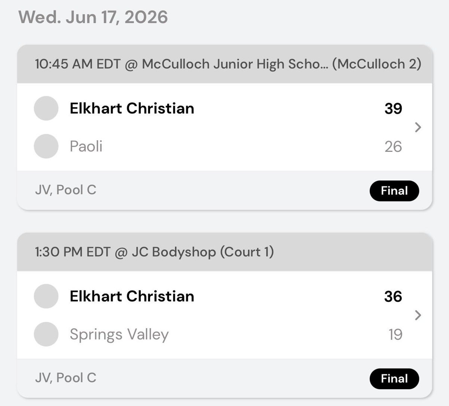Click the Wed. Jun 17, 2026 date heading

point(93,17)
